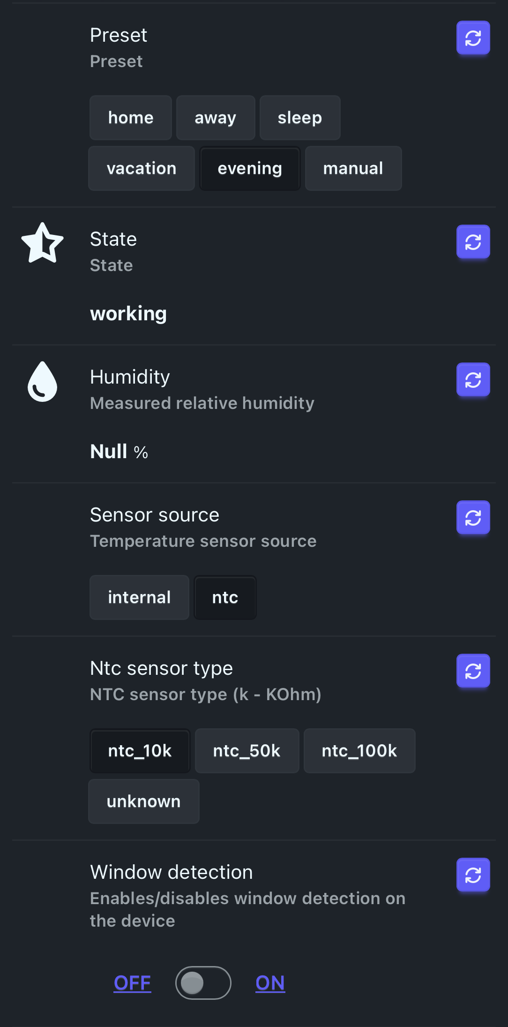Viewport: 508px width, 1027px height.
Task: Click the water drop Humidity icon
Action: click(x=43, y=382)
